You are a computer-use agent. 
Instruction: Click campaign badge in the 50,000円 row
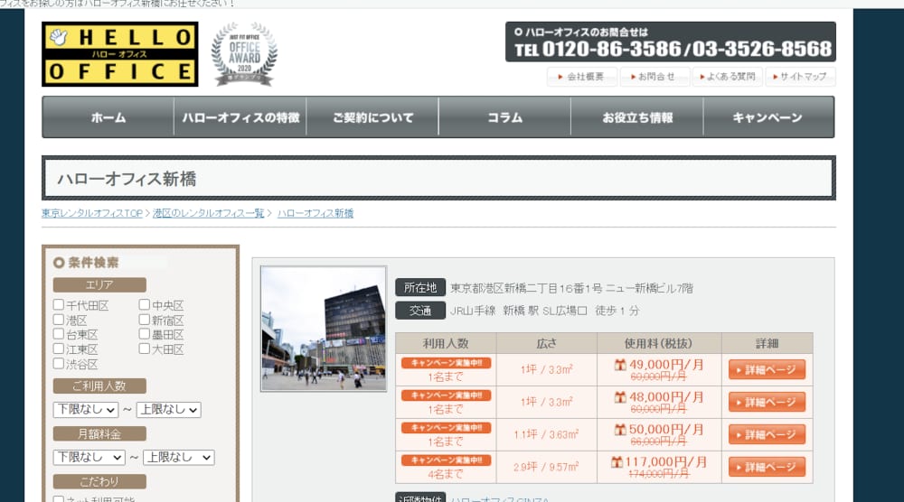(x=447, y=428)
